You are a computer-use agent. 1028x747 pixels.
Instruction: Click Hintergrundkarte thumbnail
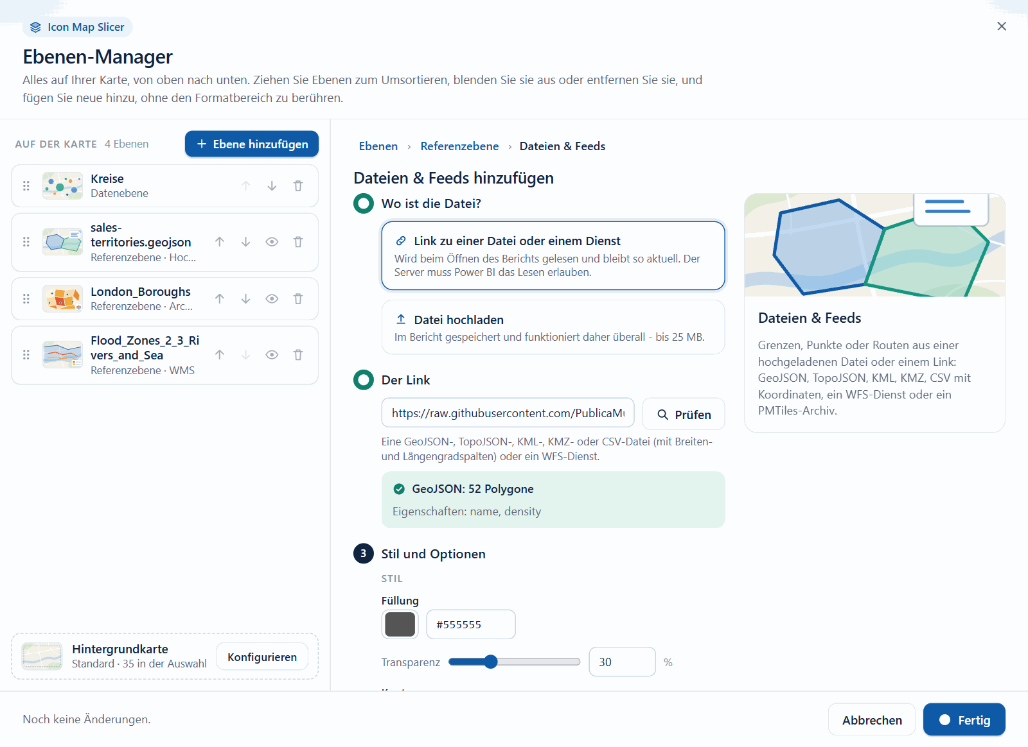pos(42,657)
